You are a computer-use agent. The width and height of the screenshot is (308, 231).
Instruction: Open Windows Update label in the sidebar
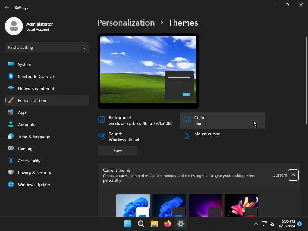tap(34, 185)
